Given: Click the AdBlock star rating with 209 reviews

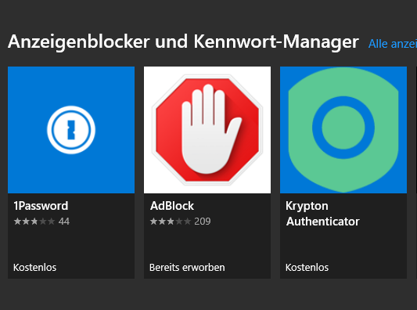Looking at the screenshot, I should (180, 222).
